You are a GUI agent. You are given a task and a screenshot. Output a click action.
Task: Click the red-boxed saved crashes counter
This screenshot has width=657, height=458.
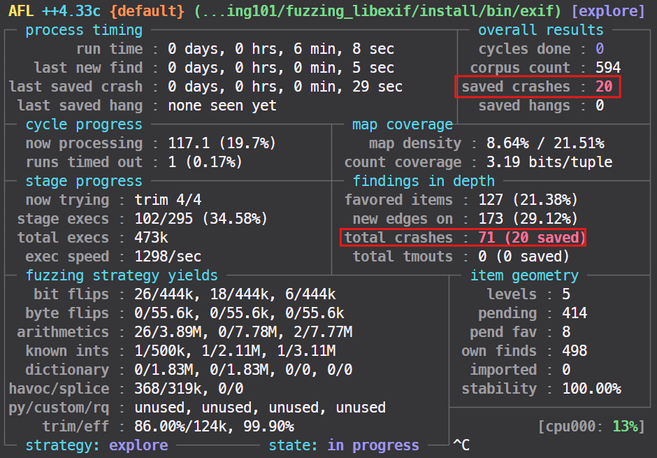[537, 87]
